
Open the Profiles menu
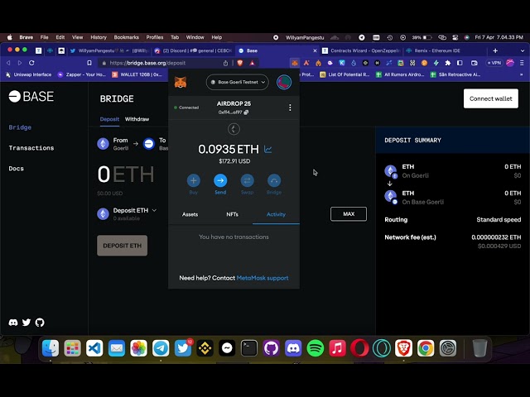(155, 37)
